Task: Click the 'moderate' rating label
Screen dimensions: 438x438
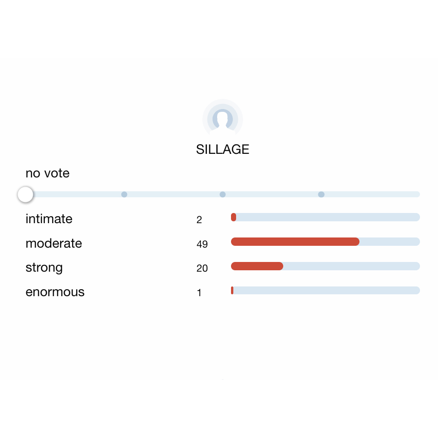Action: point(54,243)
